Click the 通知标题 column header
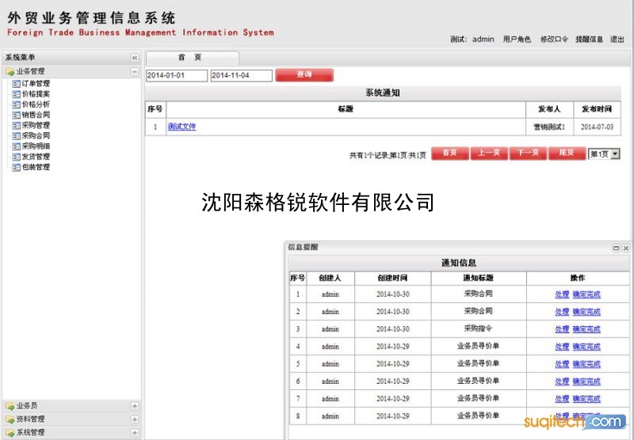 [x=479, y=278]
